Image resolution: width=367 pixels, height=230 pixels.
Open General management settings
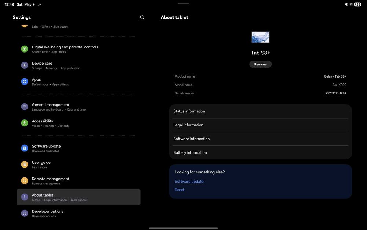point(79,107)
